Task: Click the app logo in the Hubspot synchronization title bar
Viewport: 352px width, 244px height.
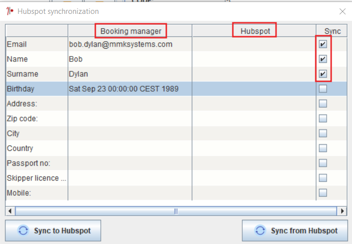Action: click(x=9, y=11)
